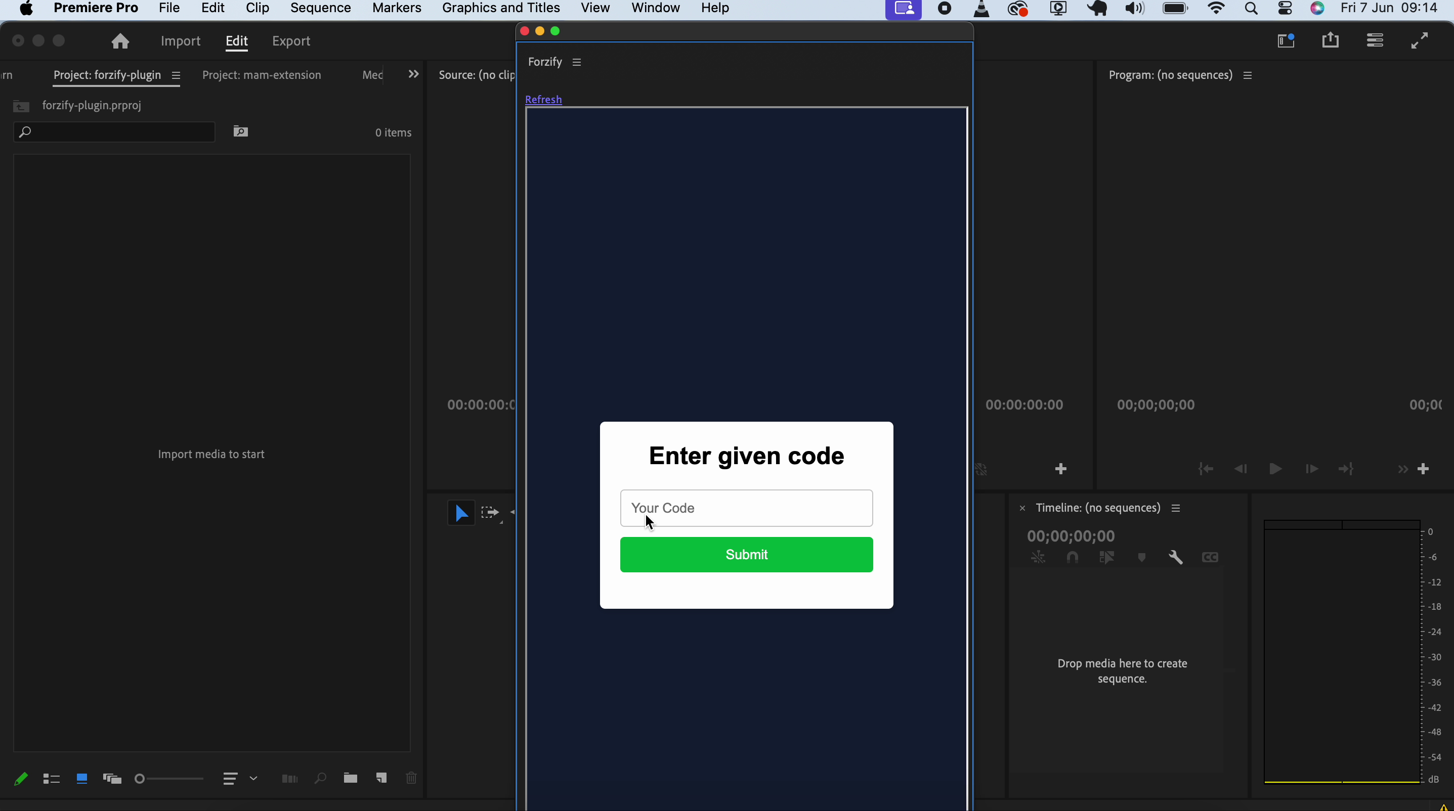
Task: Create a new Bin in the project panel
Action: point(351,778)
